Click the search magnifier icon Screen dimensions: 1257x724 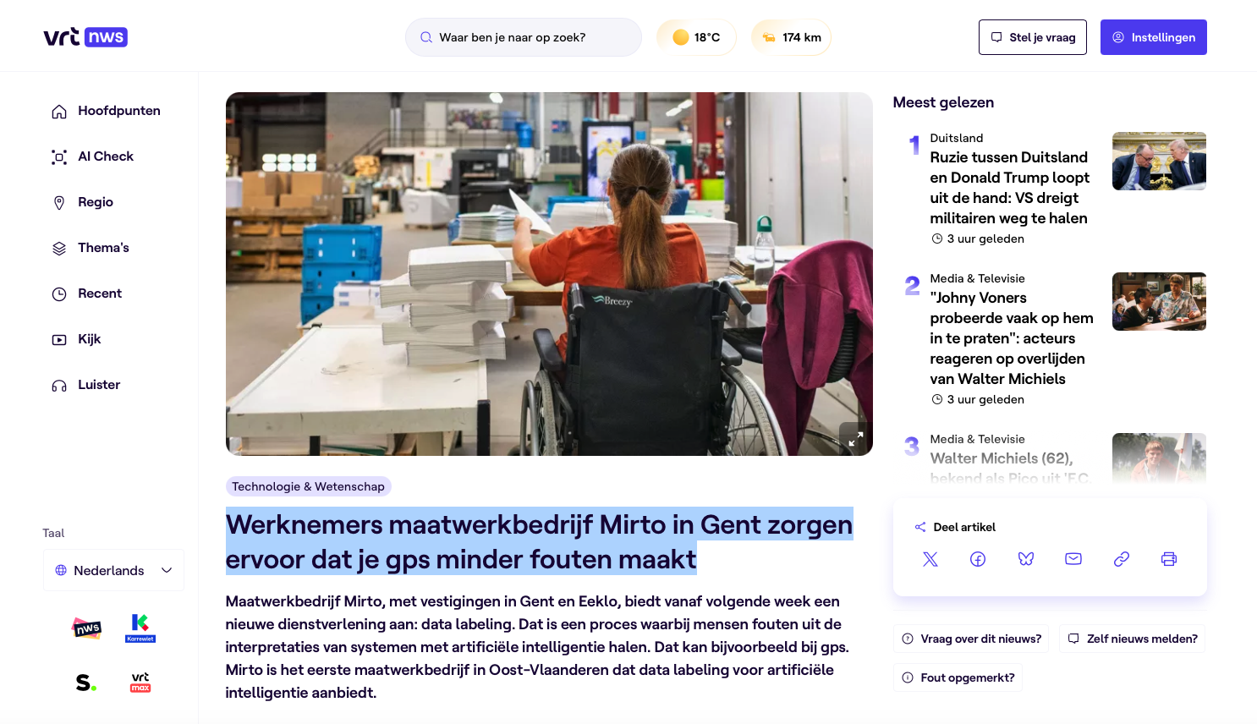(x=426, y=37)
